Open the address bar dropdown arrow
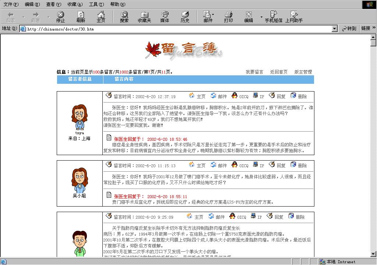The width and height of the screenshot is (377, 265). point(334,29)
